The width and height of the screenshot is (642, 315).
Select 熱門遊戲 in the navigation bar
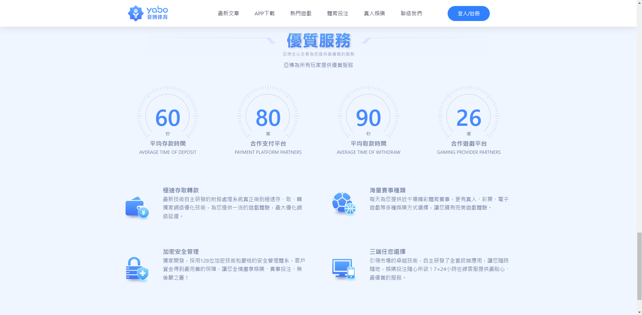[301, 13]
